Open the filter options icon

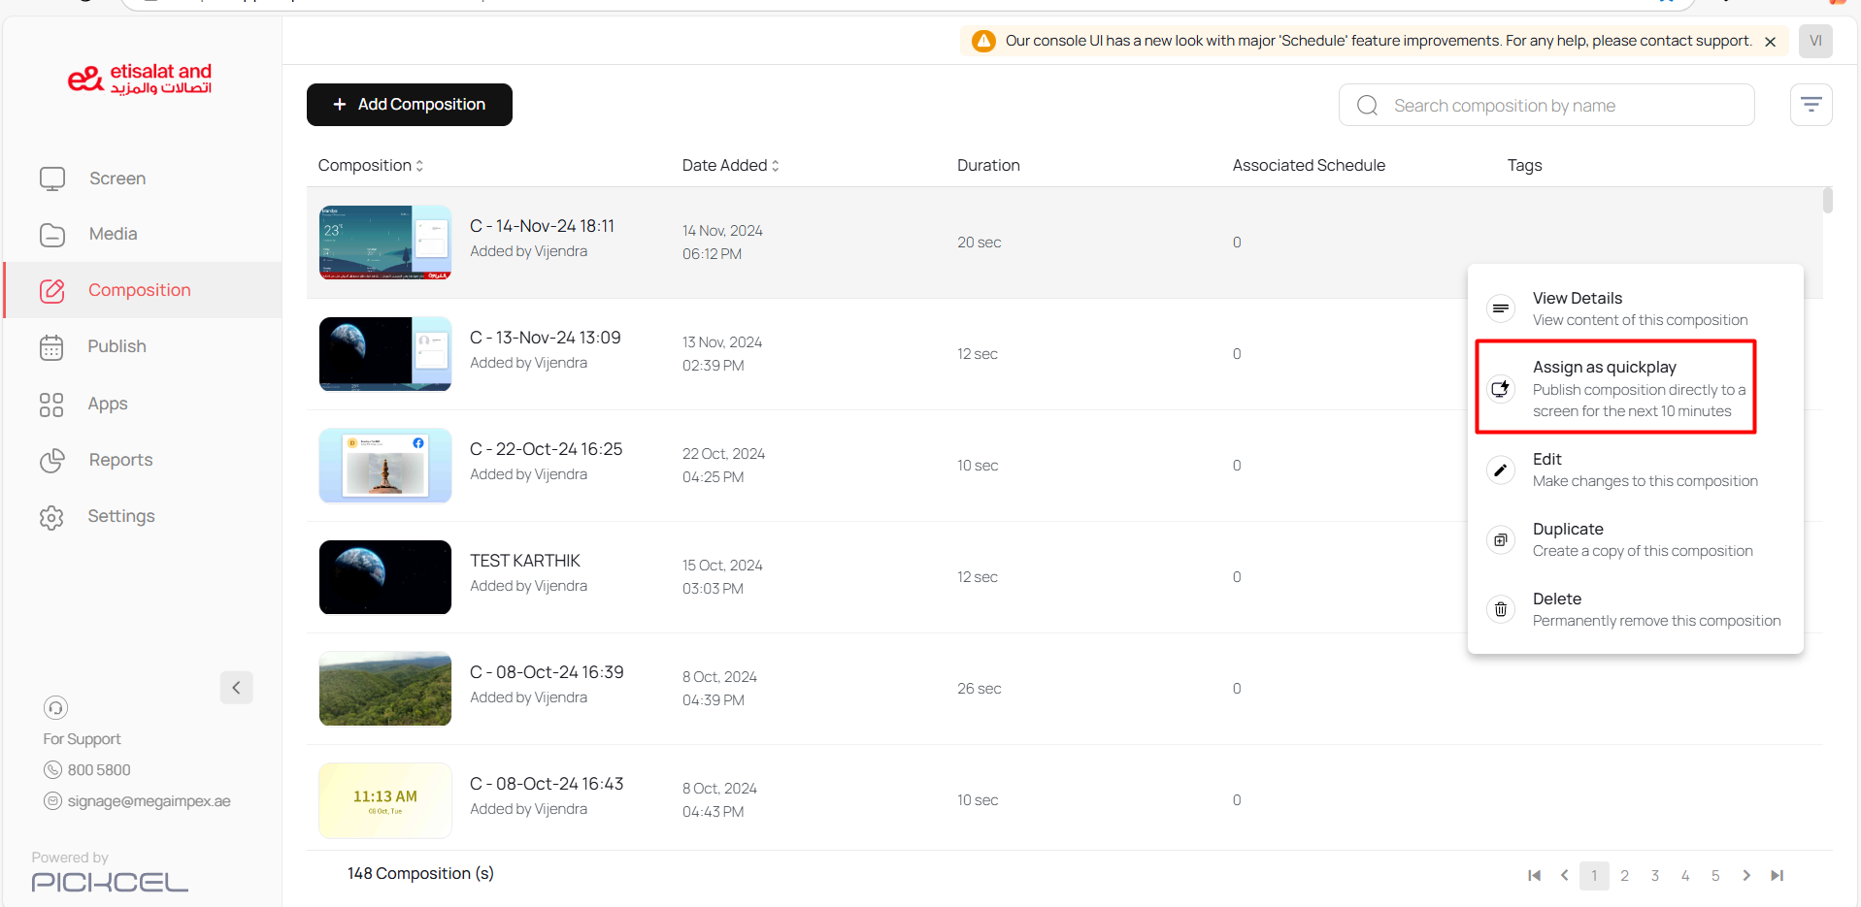[x=1811, y=105]
